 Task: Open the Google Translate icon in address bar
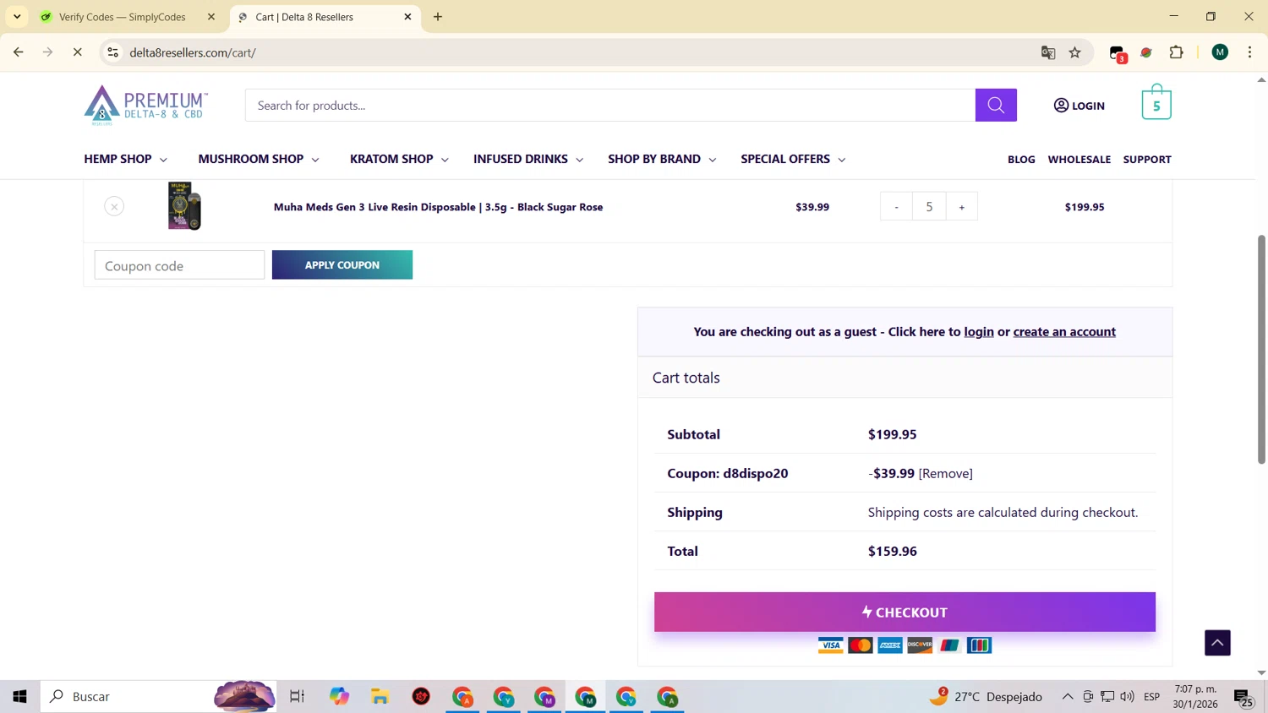[x=1048, y=52]
